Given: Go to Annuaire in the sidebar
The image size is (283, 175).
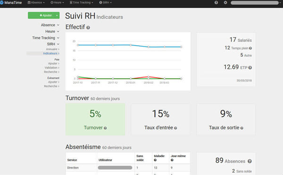Looking at the screenshot, I should point(52,49).
